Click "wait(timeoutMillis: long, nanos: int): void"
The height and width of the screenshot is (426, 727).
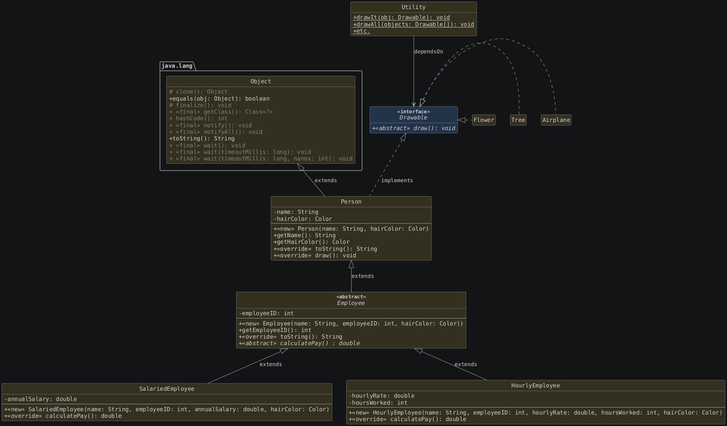(261, 159)
